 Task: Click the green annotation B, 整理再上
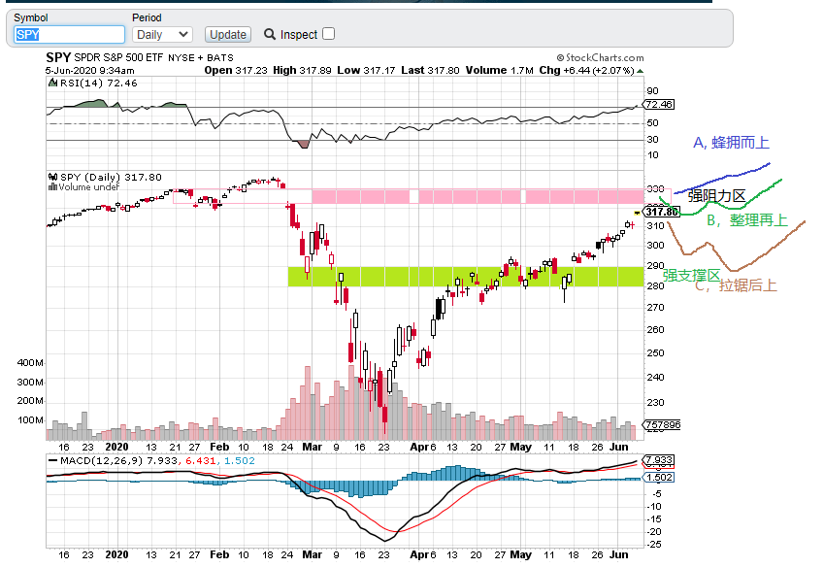tap(746, 219)
